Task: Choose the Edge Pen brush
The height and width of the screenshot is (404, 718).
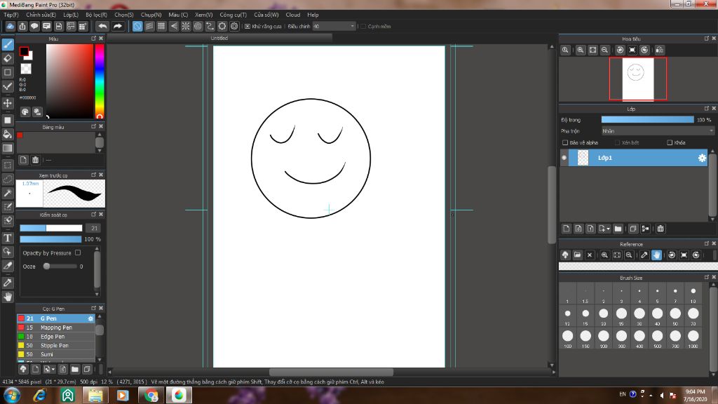Action: 56,336
